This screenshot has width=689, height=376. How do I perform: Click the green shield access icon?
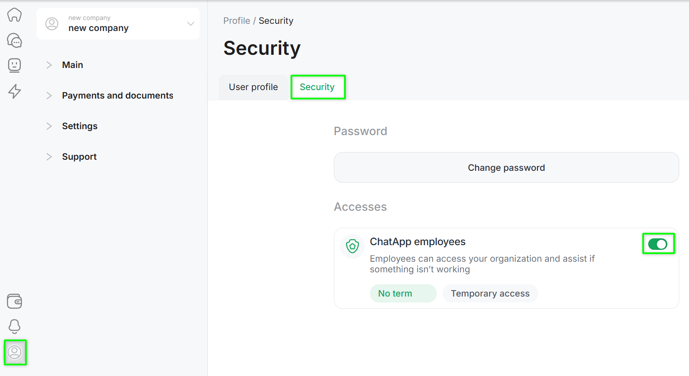(352, 246)
